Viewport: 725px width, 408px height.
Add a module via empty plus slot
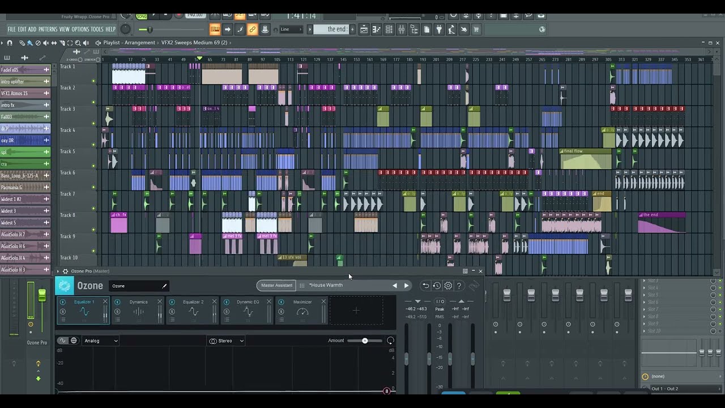[x=356, y=311]
